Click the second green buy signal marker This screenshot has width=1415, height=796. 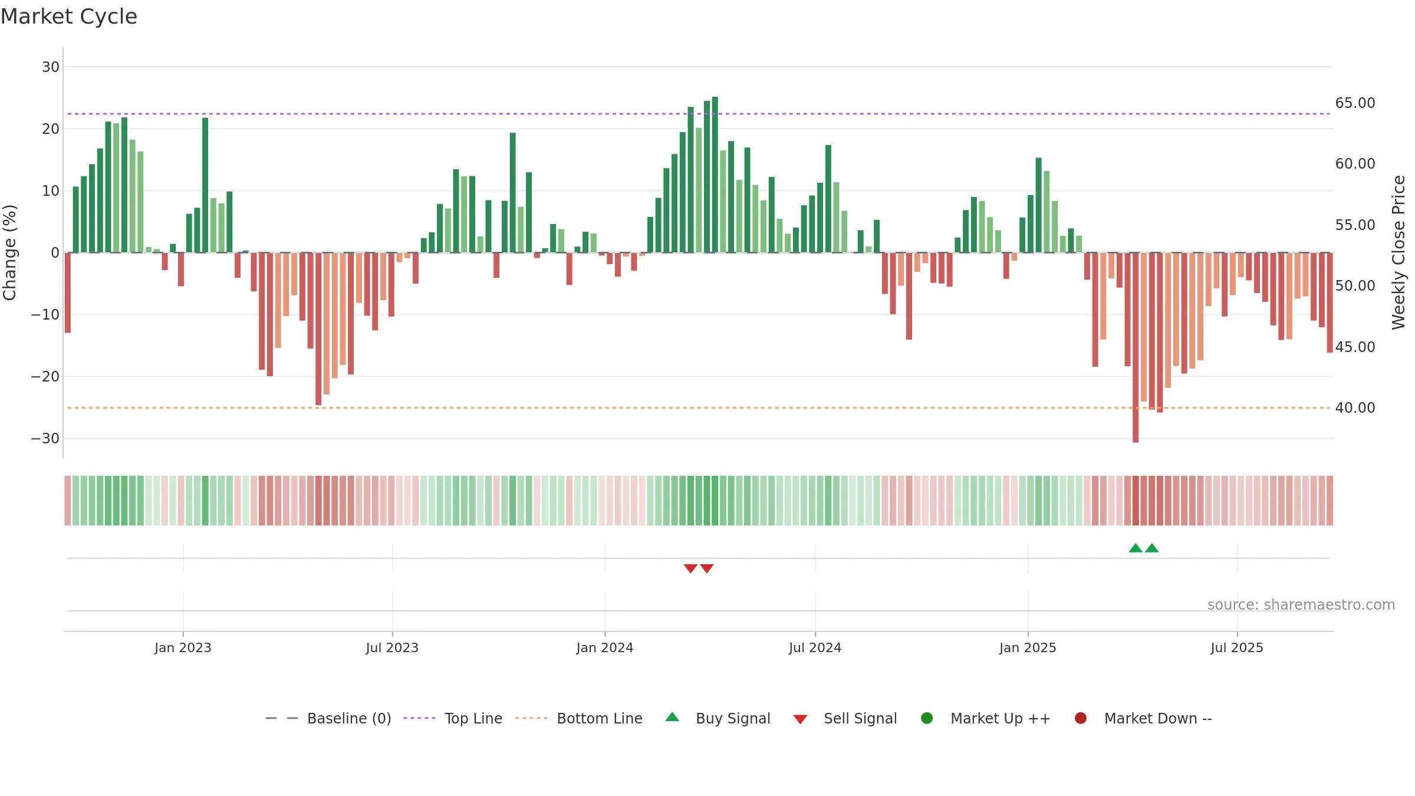pos(1152,548)
